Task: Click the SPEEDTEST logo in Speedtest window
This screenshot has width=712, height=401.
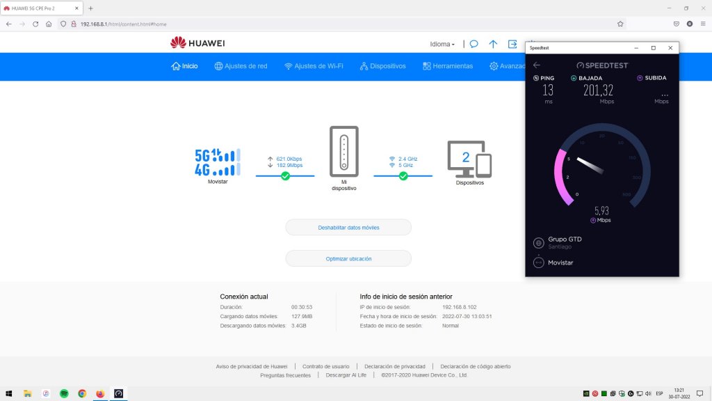Action: (602, 65)
